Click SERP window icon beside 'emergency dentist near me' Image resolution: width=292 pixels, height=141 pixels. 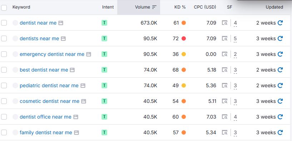click(89, 54)
